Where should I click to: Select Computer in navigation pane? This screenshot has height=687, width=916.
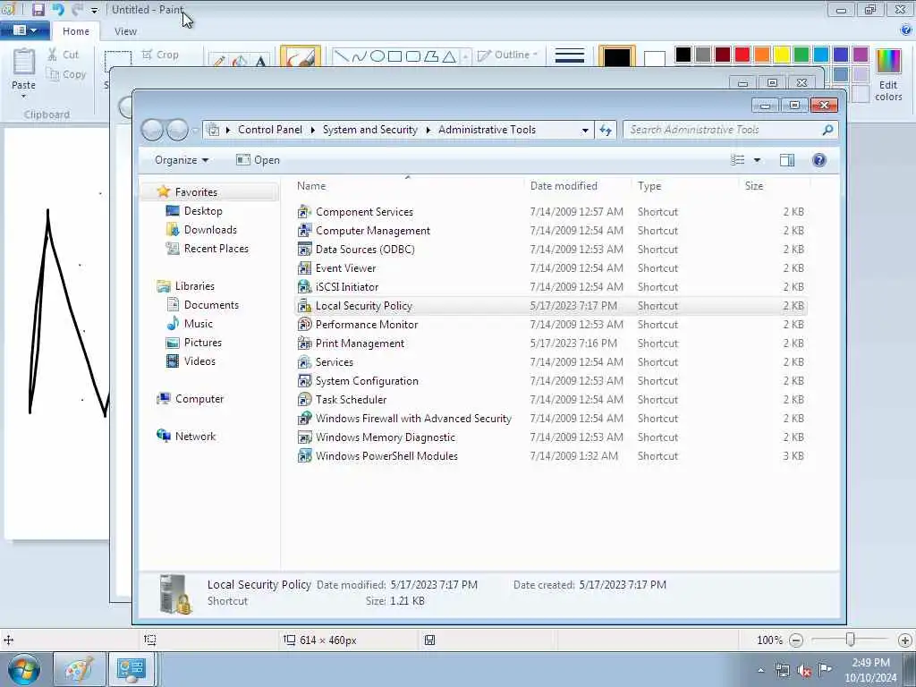tap(190, 398)
